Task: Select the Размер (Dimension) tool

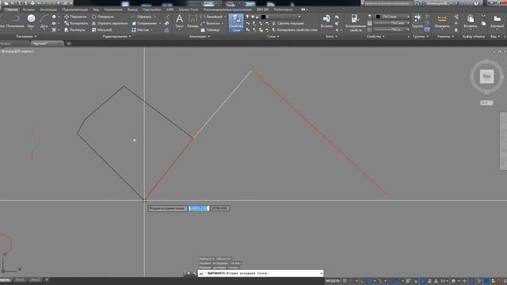Action: (193, 21)
